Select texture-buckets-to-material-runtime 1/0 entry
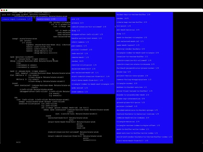The width and height of the screenshot is (203, 152). (138, 114)
